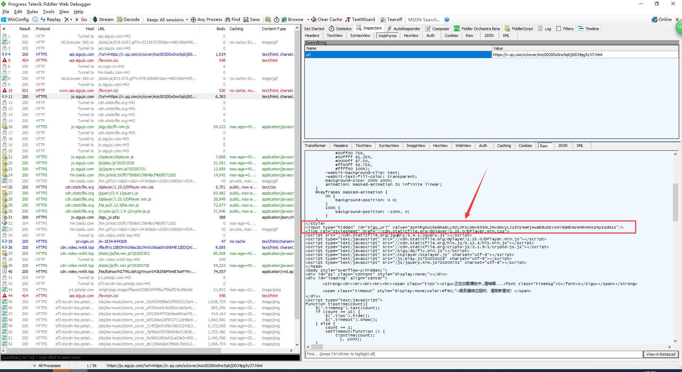
Task: Select the request Headers inspector tab
Action: tap(312, 35)
